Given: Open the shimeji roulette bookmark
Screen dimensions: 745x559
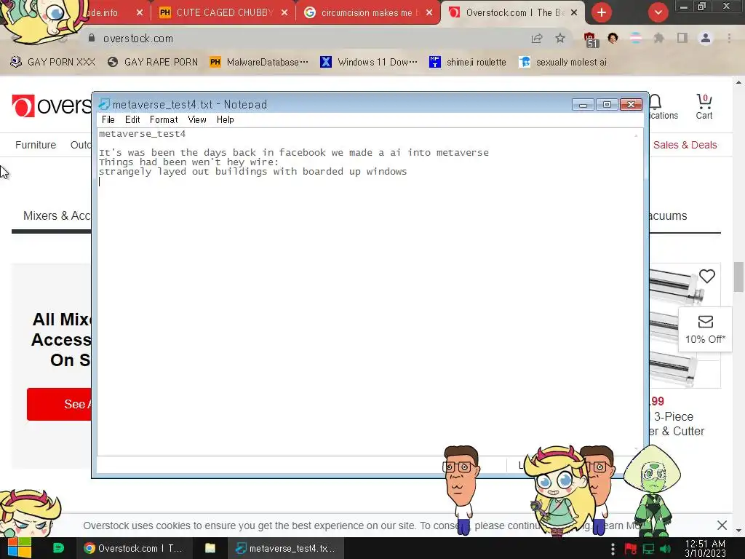Looking at the screenshot, I should point(468,62).
